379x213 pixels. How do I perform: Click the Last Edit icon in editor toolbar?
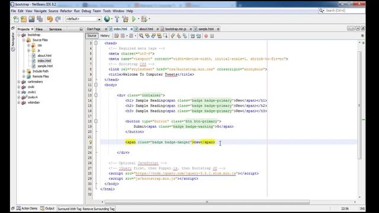pyautogui.click(x=117, y=36)
